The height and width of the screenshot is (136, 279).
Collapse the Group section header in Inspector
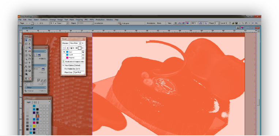(x=35, y=88)
